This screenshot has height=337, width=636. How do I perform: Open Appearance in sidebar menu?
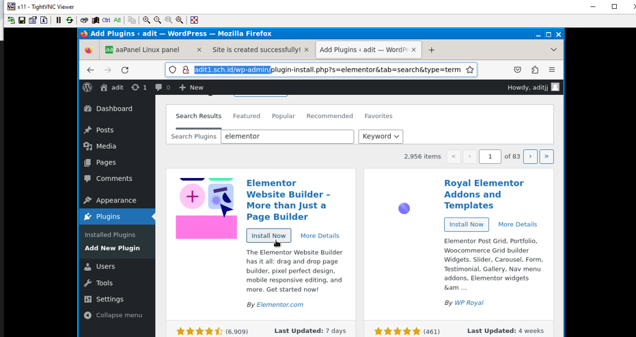click(x=117, y=201)
